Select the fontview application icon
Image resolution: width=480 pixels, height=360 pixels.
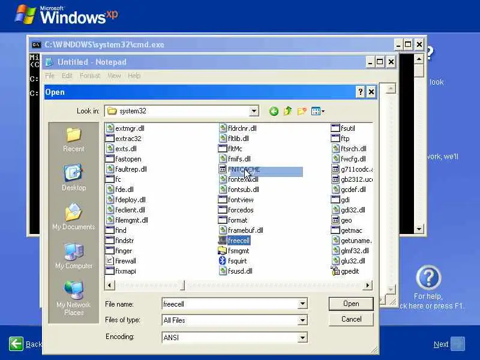[223, 200]
